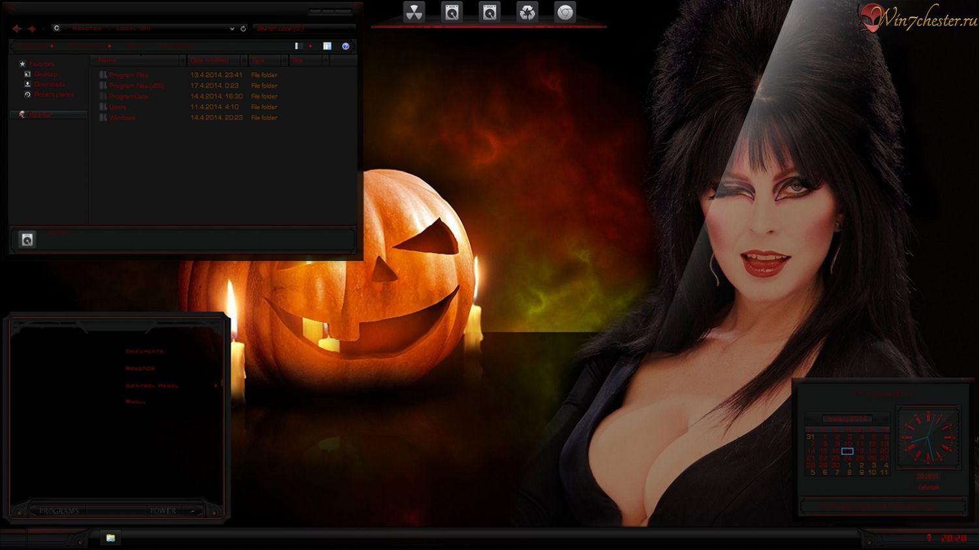The height and width of the screenshot is (550, 979).
Task: Go forward with the Explorer forward arrow
Action: 31,29
